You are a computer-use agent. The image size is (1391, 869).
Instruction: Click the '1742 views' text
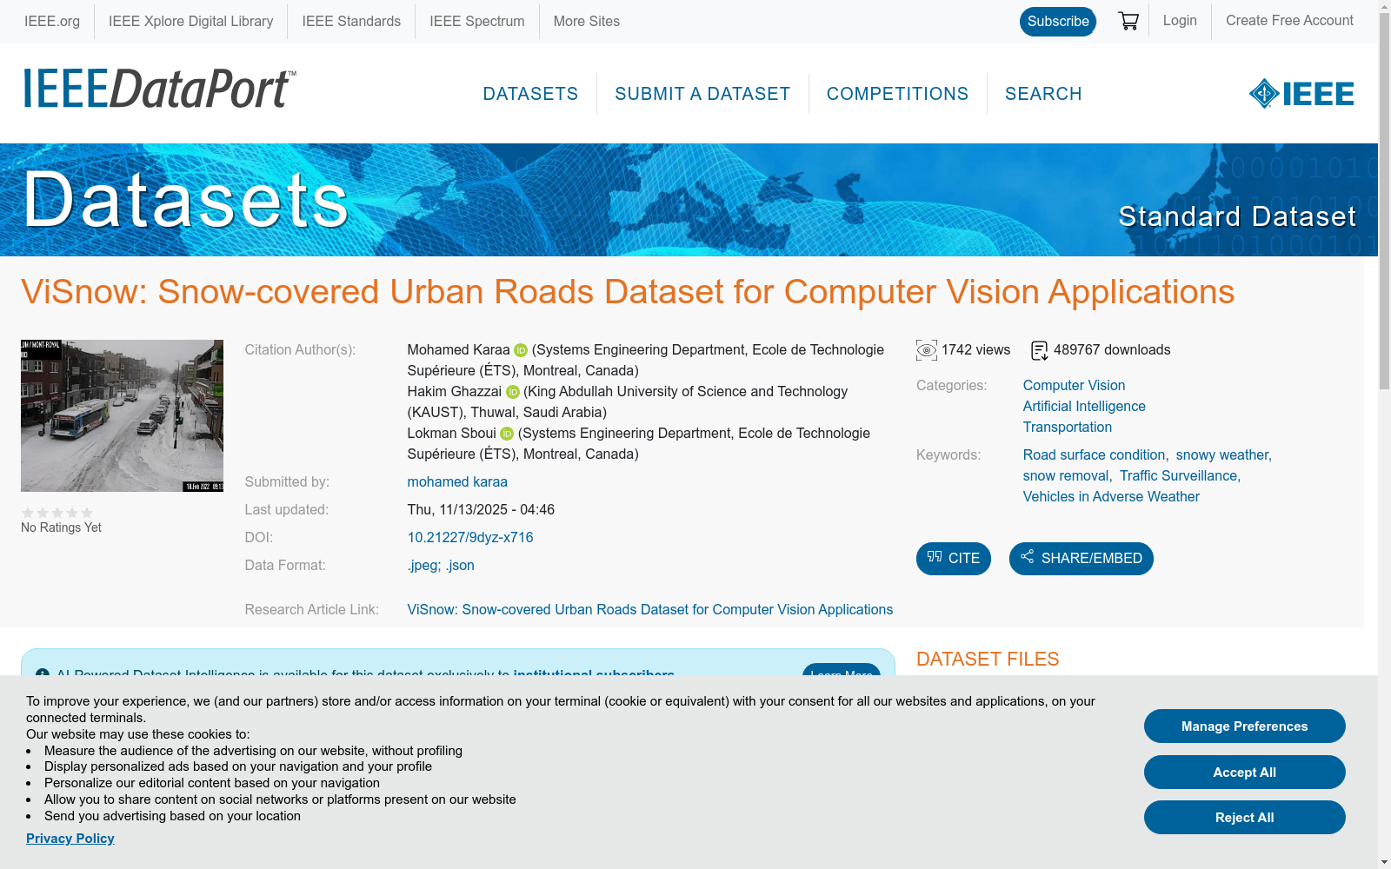point(976,350)
